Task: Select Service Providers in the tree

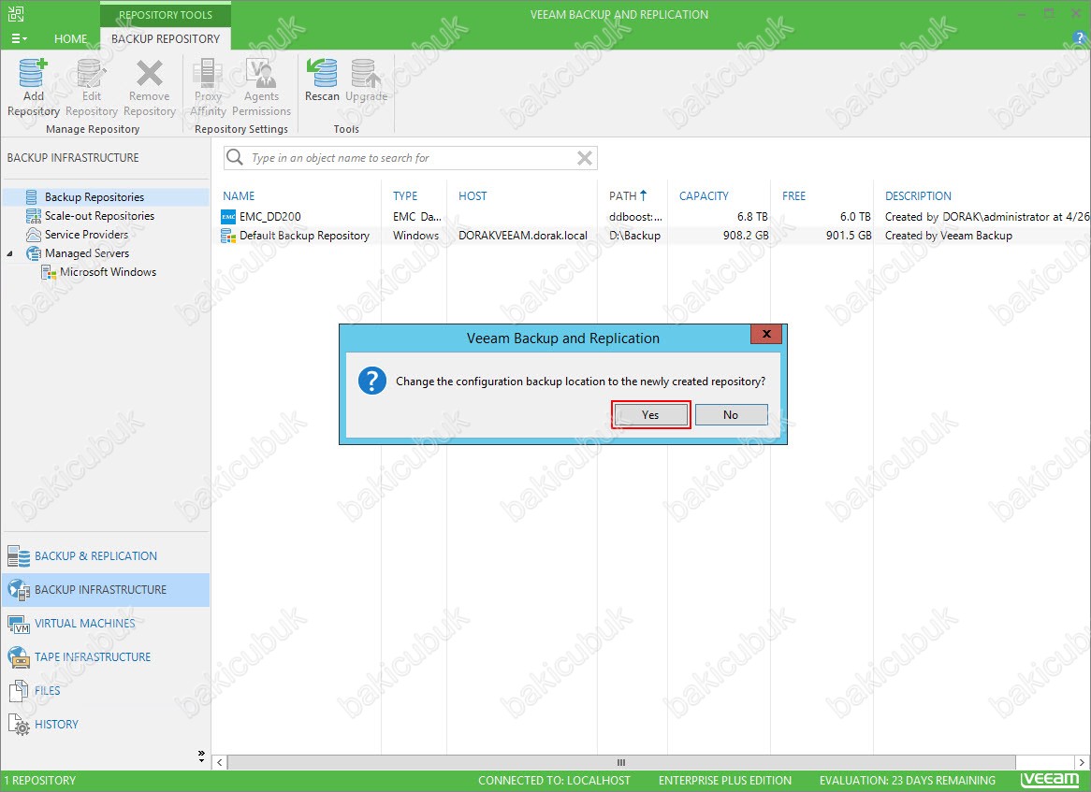Action: (x=86, y=235)
